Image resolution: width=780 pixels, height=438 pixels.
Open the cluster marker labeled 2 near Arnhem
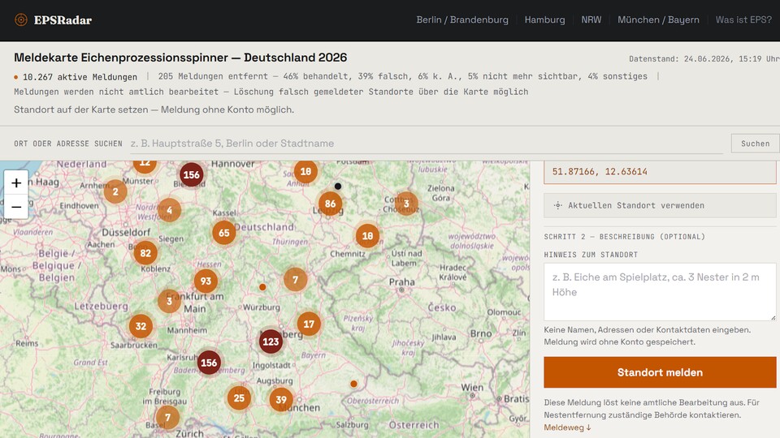click(x=115, y=191)
